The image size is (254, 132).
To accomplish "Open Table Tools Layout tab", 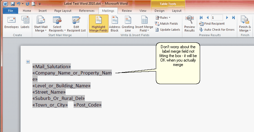I will (x=177, y=11).
